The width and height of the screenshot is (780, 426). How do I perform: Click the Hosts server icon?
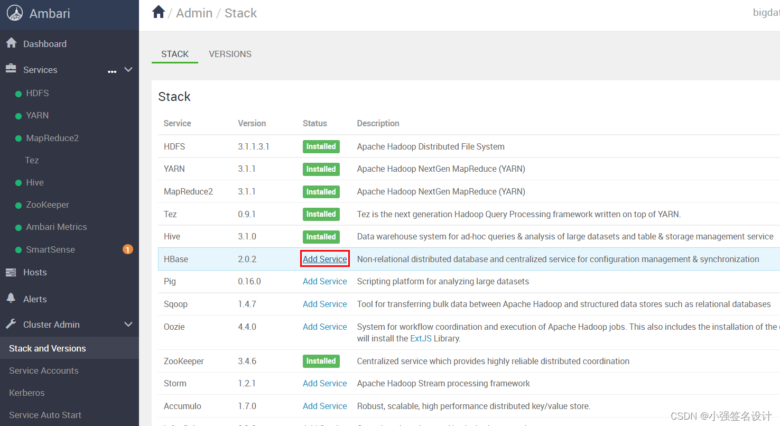click(x=11, y=272)
